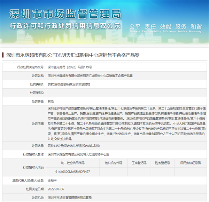Click the 居民身份证号码 column header
Viewport: 209px width, 202px height.
pos(190,163)
